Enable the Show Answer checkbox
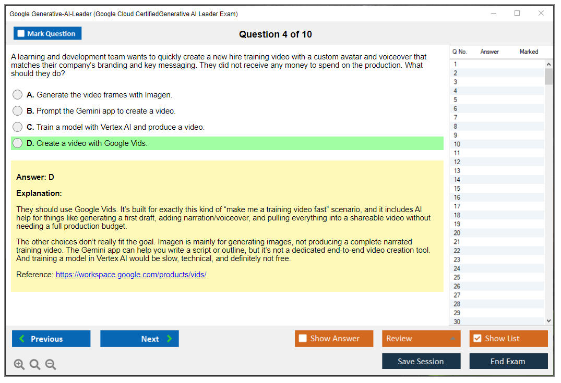The image size is (561, 383). tap(303, 338)
